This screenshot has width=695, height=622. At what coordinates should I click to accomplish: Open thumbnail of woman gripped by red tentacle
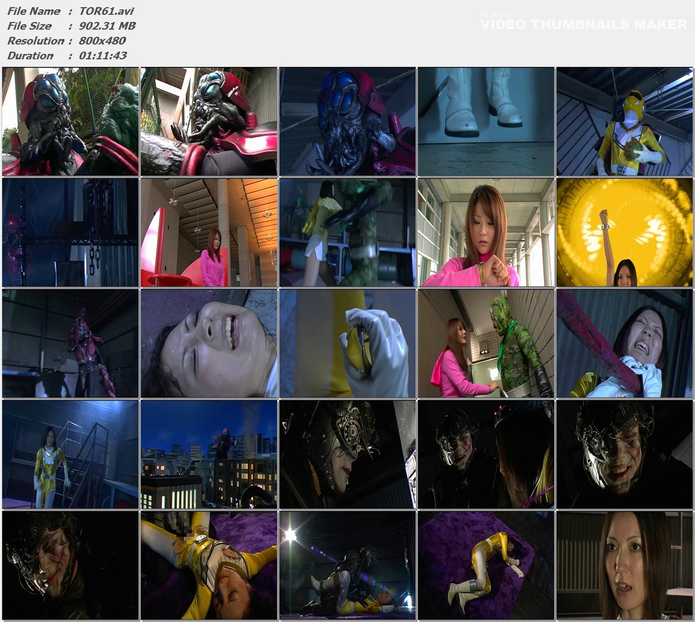point(625,343)
